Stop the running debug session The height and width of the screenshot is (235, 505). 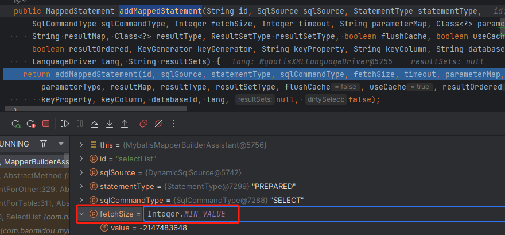(x=46, y=124)
